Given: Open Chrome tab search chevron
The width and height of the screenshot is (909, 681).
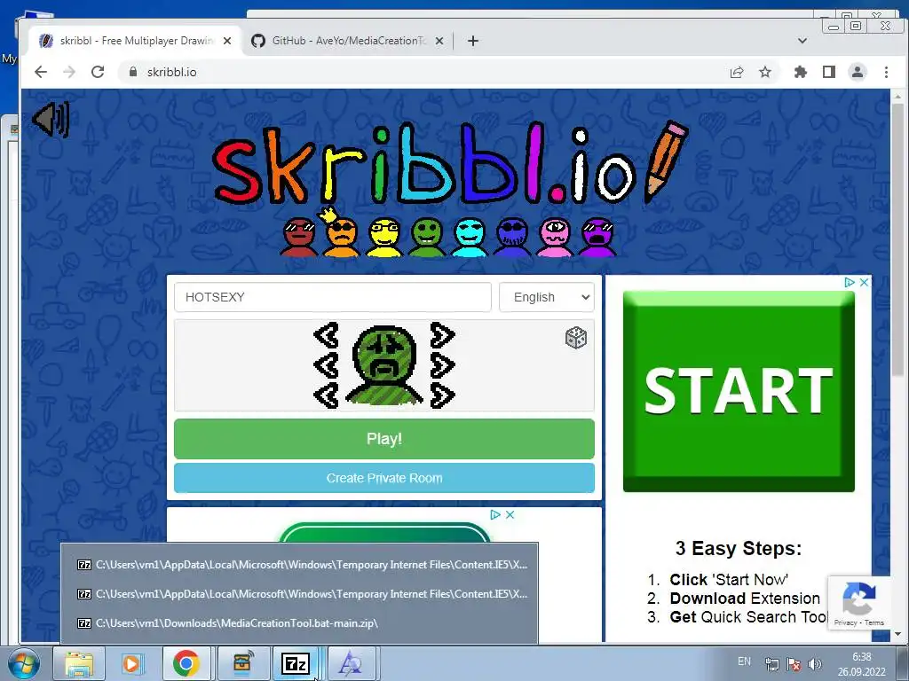Looking at the screenshot, I should coord(802,41).
